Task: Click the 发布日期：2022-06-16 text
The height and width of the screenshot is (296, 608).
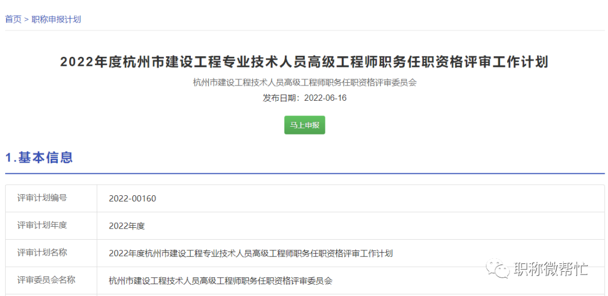Action: [305, 98]
